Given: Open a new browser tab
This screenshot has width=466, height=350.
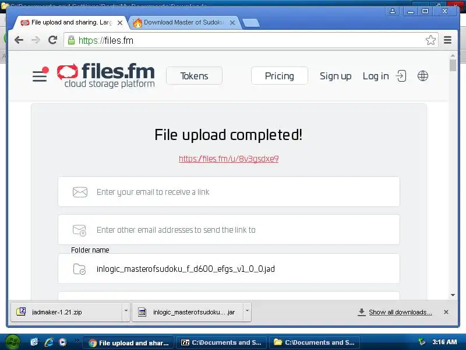Looking at the screenshot, I should tap(251, 23).
